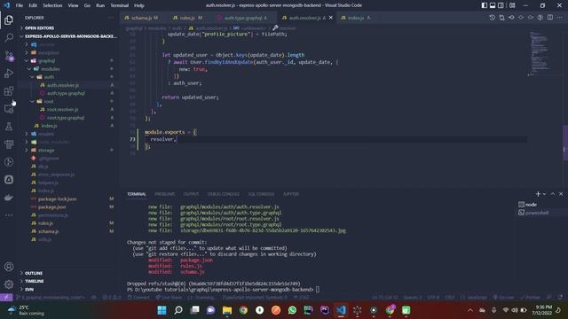The width and height of the screenshot is (568, 319).
Task: Open Windows Start button
Action: tap(162, 310)
